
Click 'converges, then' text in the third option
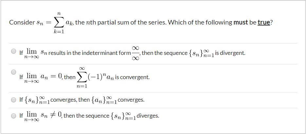pos(70,100)
